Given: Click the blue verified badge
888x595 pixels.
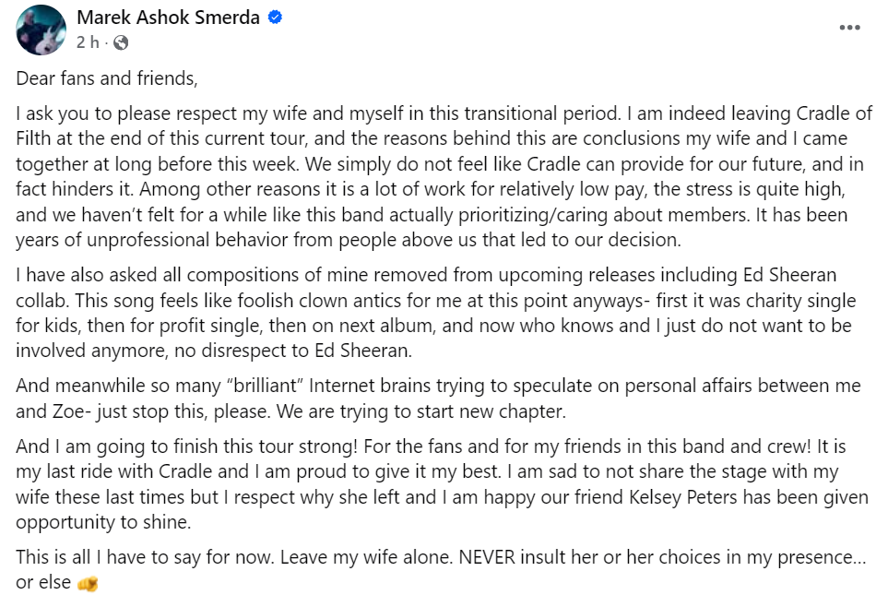Looking at the screenshot, I should [x=275, y=18].
